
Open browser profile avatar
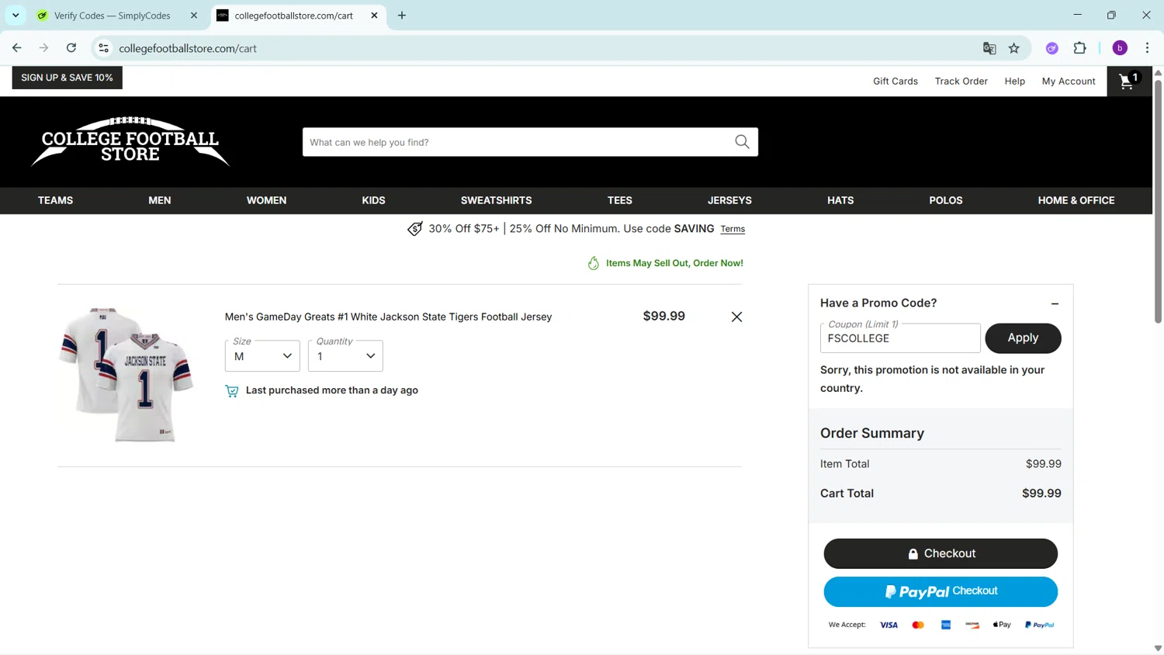pyautogui.click(x=1120, y=48)
